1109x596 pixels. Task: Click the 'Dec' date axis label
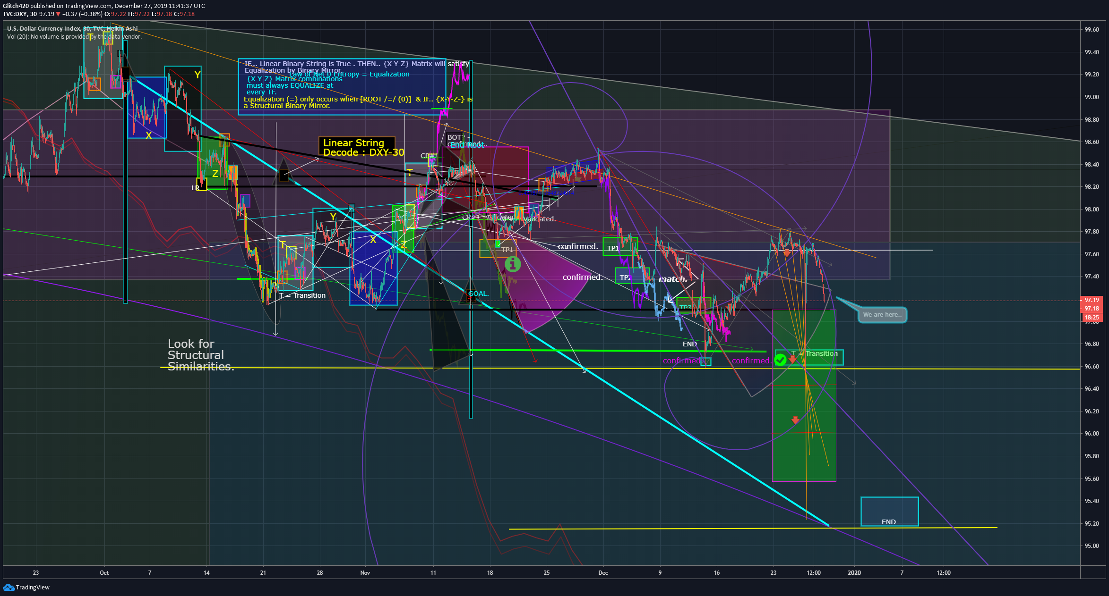point(603,573)
